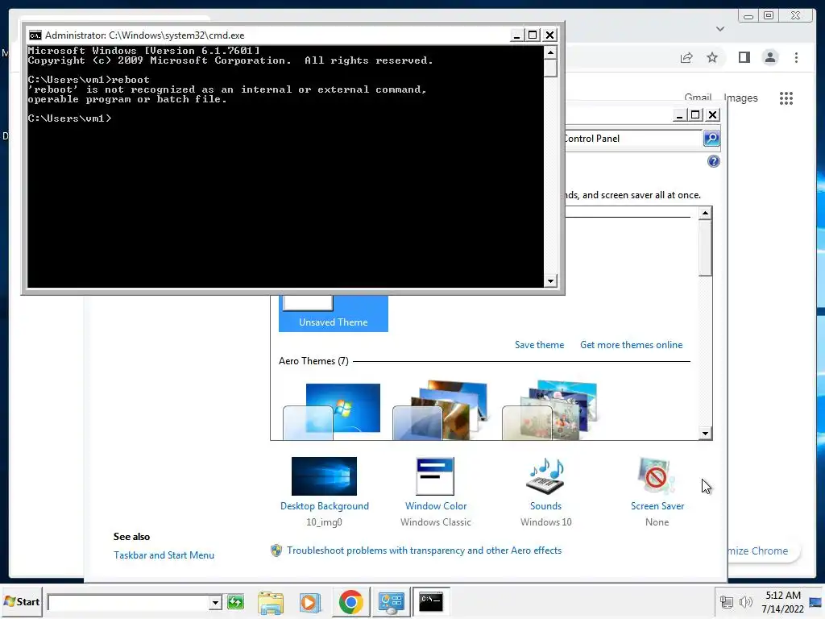Click the Start button

point(22,601)
